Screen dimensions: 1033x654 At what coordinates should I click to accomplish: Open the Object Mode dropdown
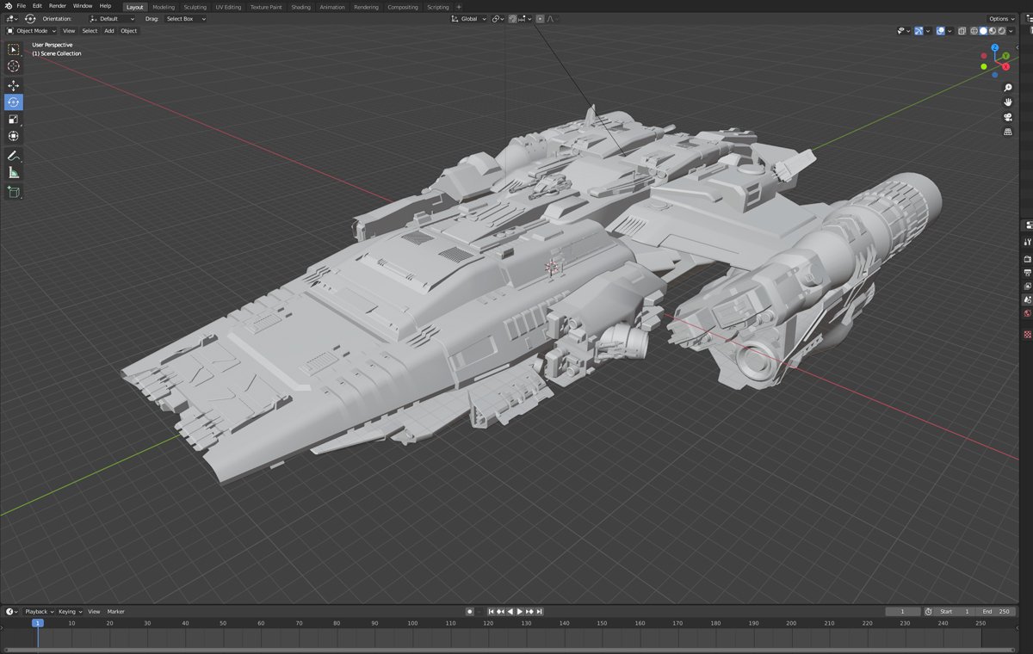pos(32,31)
